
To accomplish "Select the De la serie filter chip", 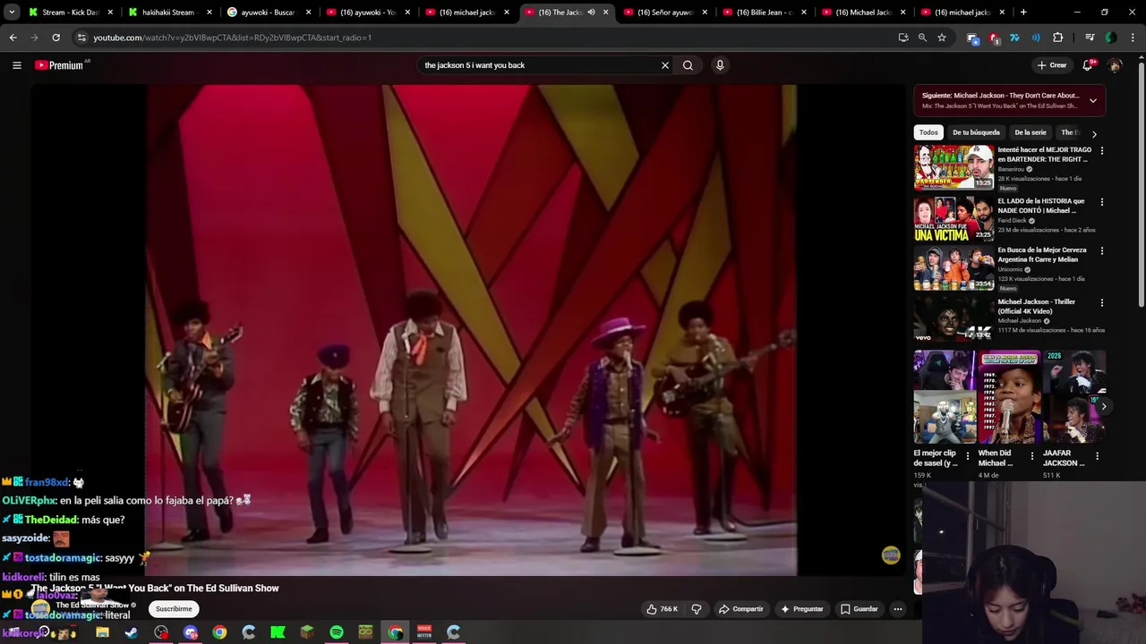I will [x=1031, y=132].
